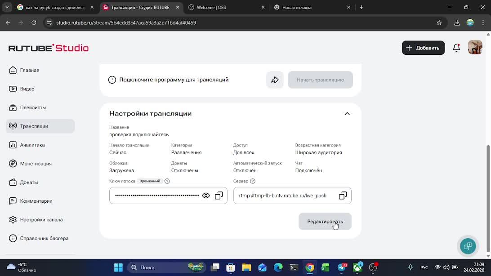Image resolution: width=491 pixels, height=276 pixels.
Task: Show the stream key with eye icon
Action: (206, 196)
